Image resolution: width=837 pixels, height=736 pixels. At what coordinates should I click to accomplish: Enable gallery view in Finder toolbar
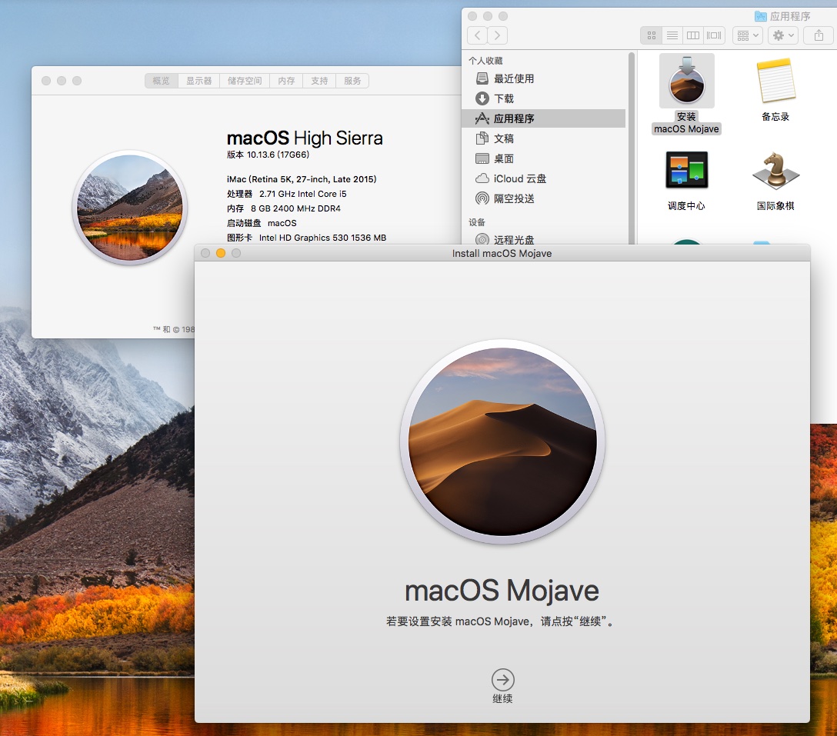click(713, 35)
